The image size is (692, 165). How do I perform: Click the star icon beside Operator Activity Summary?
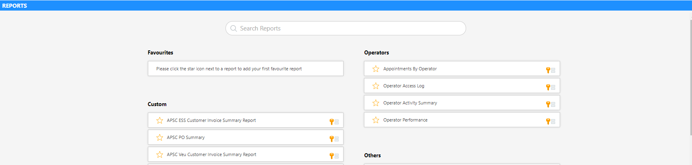(376, 103)
